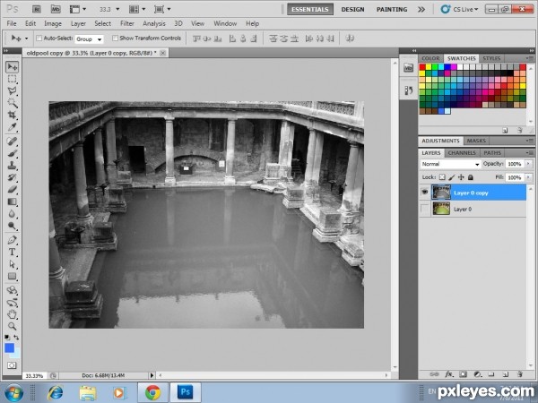Open the CS Live dropdown

coord(460,9)
